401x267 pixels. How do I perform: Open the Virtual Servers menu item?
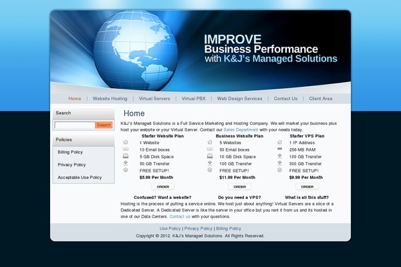click(154, 99)
